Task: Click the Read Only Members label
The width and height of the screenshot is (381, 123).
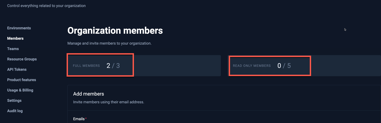Action: [252, 66]
